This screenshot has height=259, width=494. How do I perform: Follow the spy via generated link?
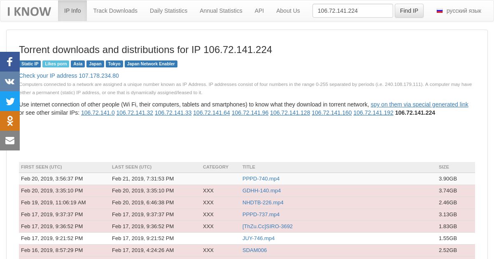419,104
